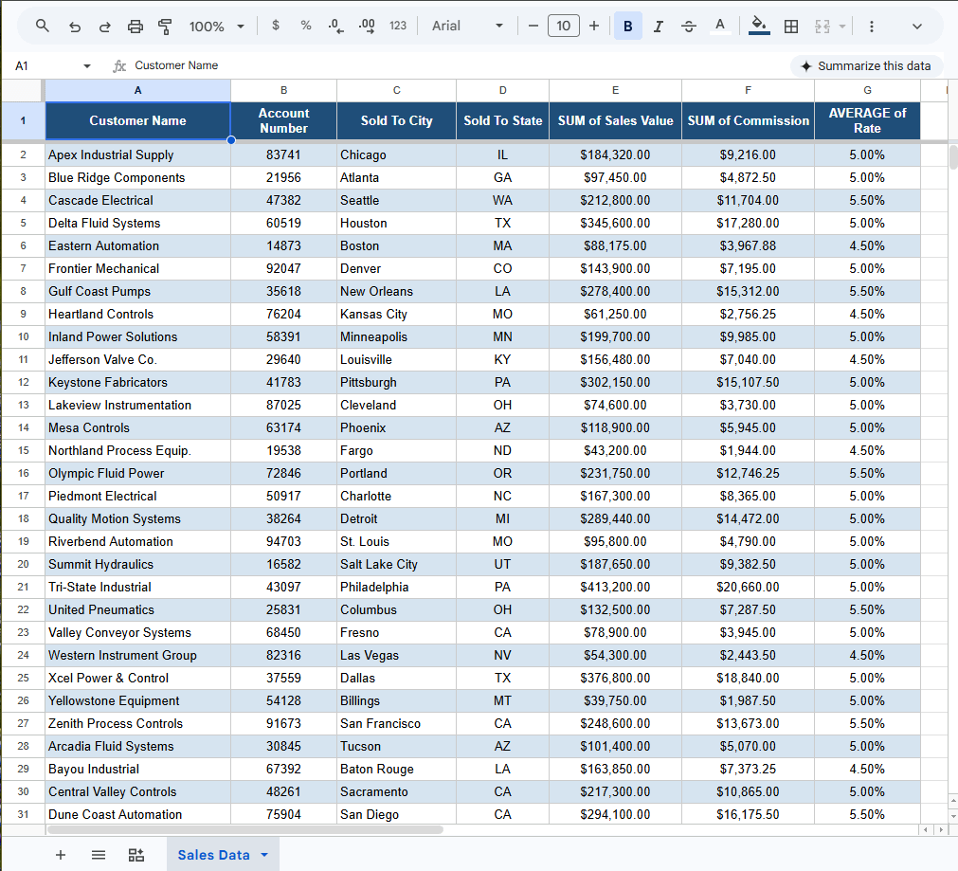Open the fill color picker
The image size is (958, 871).
point(759,27)
